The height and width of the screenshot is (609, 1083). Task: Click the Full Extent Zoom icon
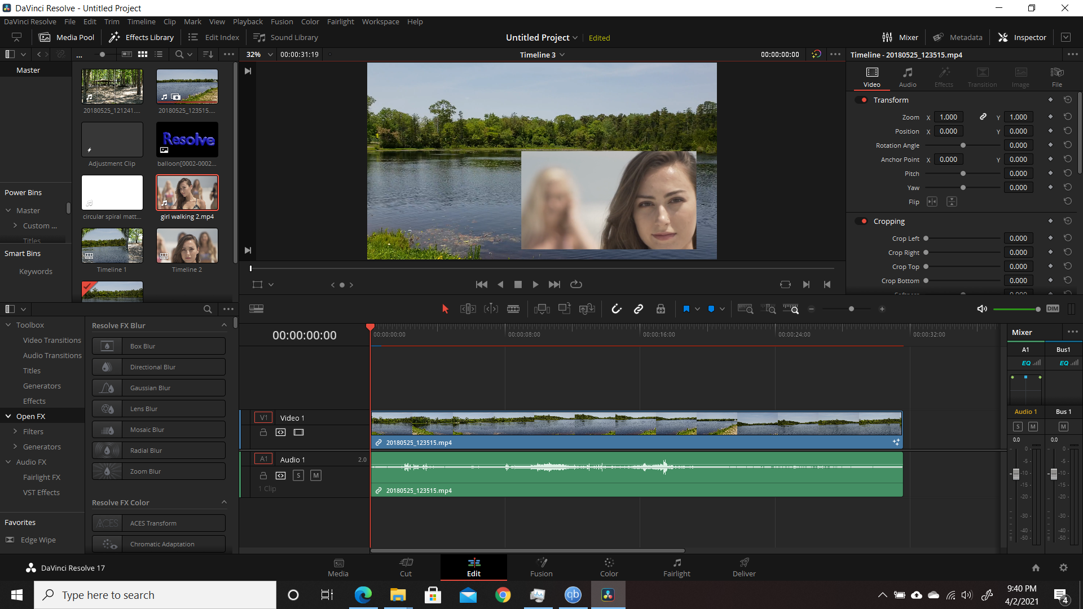(x=745, y=309)
